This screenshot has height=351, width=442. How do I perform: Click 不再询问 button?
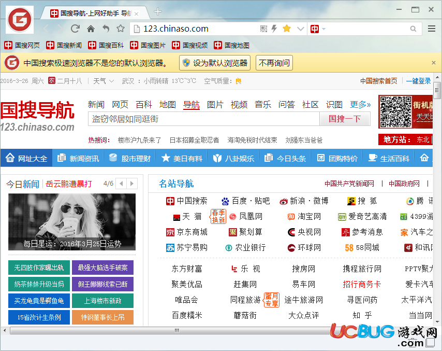tap(274, 63)
